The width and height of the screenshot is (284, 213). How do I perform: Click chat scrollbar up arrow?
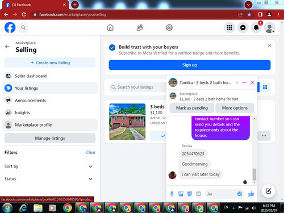pos(254,119)
